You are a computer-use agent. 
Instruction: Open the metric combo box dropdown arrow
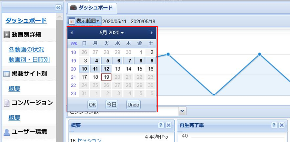pyautogui.click(x=183, y=111)
